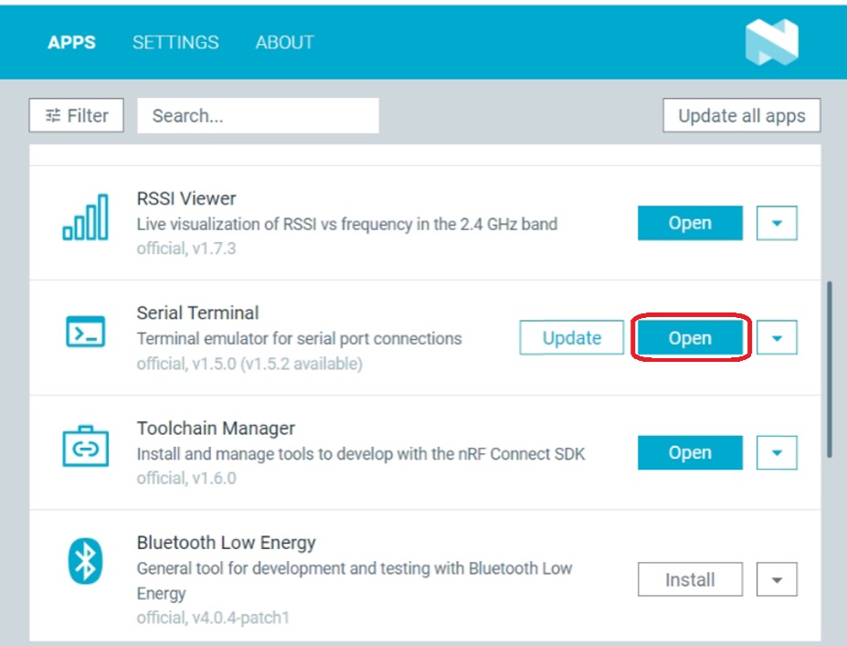Expand the RSSI Viewer options dropdown arrow
Viewport: 847px width, 646px height.
pyautogui.click(x=778, y=223)
